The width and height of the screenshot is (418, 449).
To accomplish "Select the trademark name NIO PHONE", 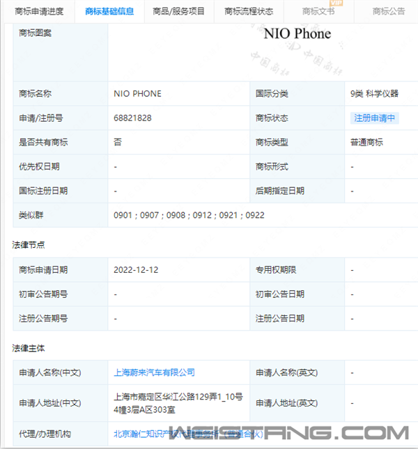I will (x=137, y=94).
